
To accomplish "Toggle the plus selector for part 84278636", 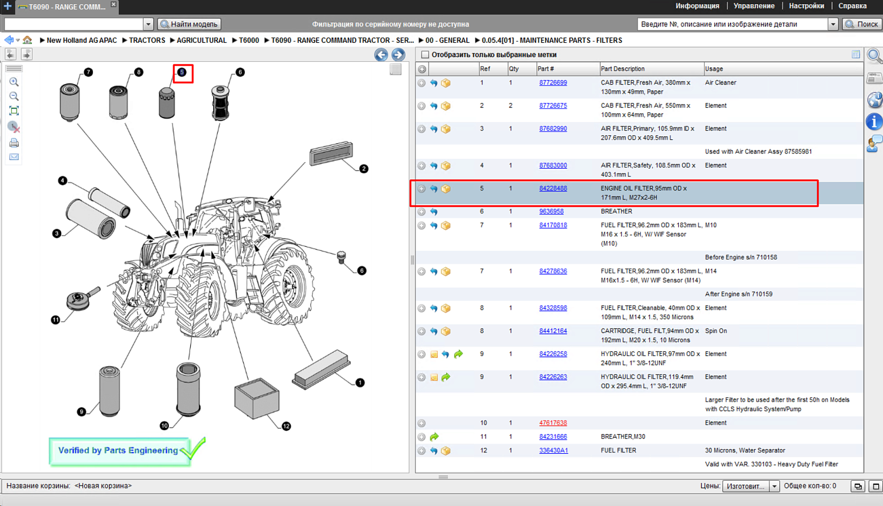I will [421, 272].
